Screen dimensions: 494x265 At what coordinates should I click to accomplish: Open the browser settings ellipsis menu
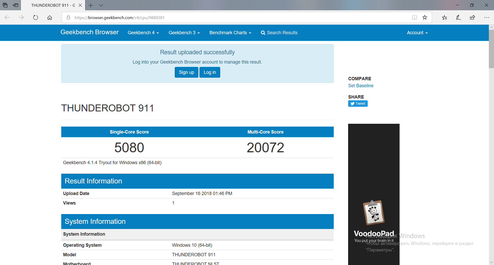pos(487,17)
